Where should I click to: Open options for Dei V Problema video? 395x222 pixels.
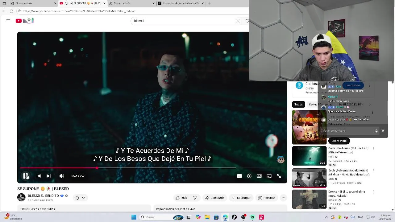pyautogui.click(x=373, y=149)
